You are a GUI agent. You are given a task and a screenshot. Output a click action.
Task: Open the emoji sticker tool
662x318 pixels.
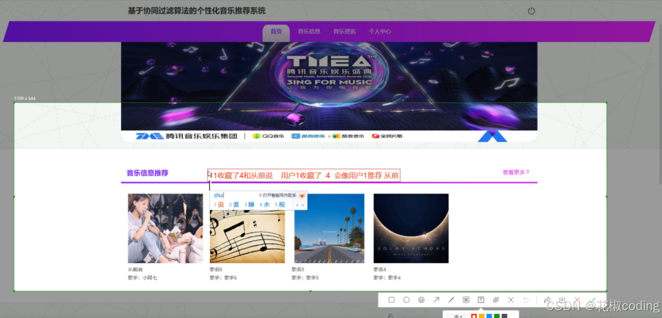[x=421, y=300]
